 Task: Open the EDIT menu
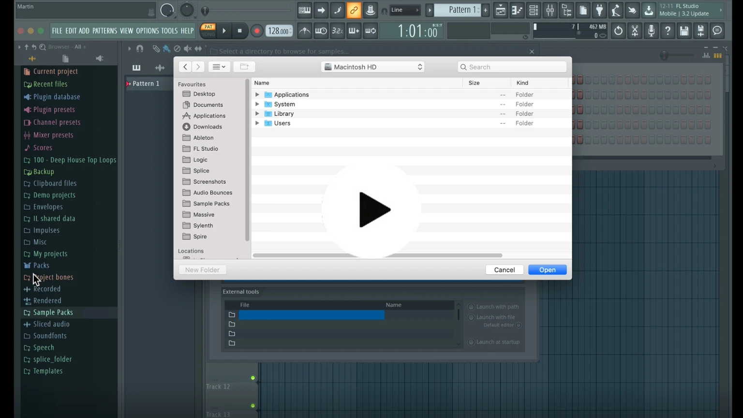tap(71, 31)
